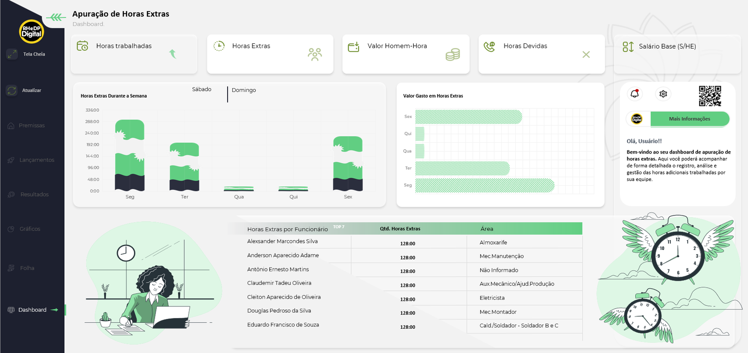Viewport: 748px width, 353px height.
Task: Click the Tela Cheia fullscreen icon
Action: tap(12, 54)
